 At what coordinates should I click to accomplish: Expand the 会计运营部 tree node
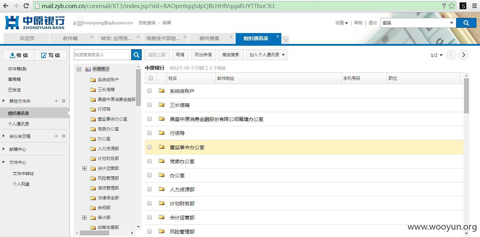coord(84,168)
